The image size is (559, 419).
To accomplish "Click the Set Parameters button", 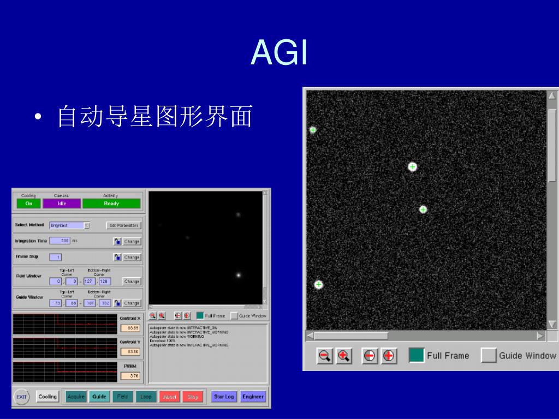I will click(x=124, y=225).
